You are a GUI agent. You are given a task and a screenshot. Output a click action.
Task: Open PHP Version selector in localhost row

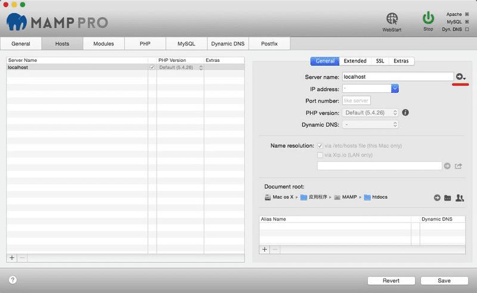[x=181, y=67]
